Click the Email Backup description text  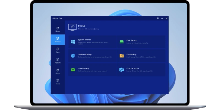92,71
